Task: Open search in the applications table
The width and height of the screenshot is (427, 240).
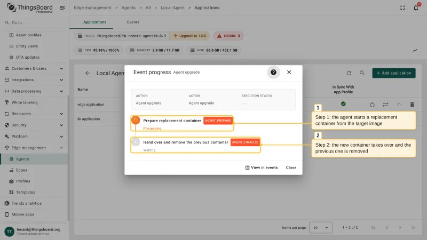Action: click(x=362, y=73)
